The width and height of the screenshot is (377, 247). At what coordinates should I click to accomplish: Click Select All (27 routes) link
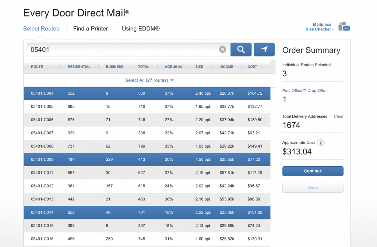147,80
